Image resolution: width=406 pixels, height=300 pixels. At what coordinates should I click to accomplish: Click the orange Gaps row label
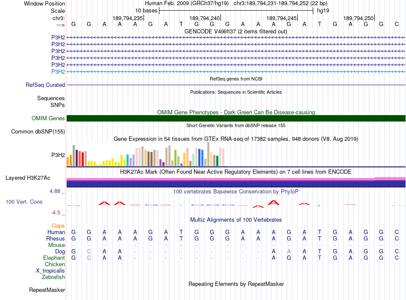(58, 226)
